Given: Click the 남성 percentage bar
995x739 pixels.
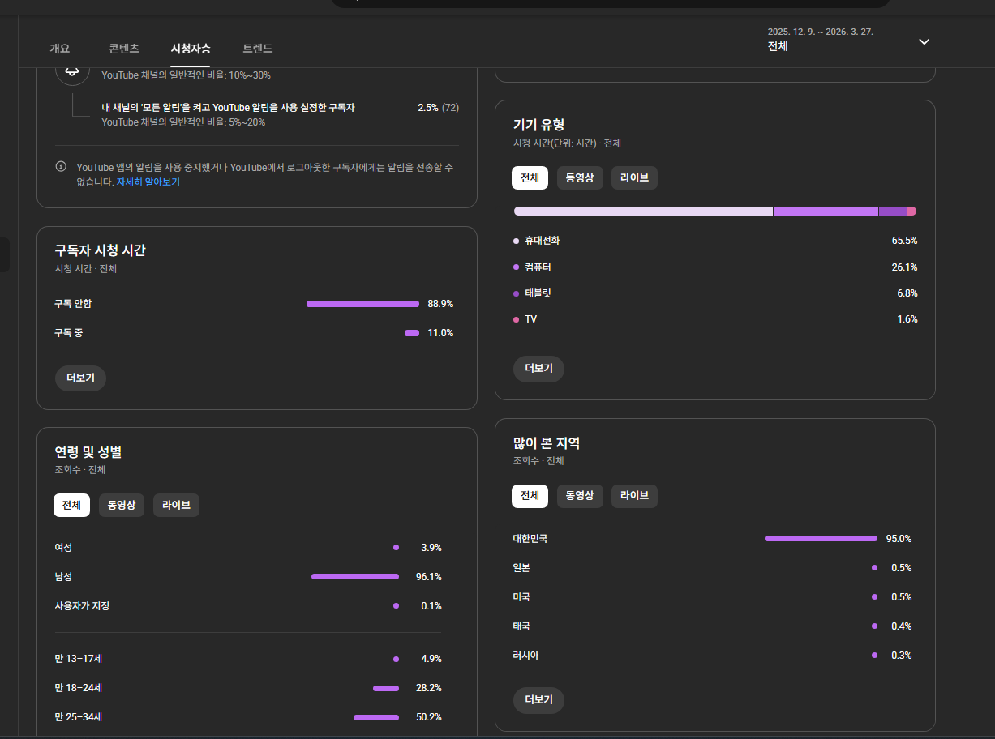Looking at the screenshot, I should tap(355, 577).
